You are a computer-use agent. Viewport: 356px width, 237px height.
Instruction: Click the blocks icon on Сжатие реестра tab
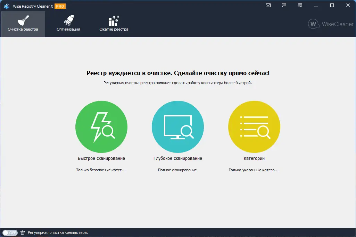coord(114,20)
